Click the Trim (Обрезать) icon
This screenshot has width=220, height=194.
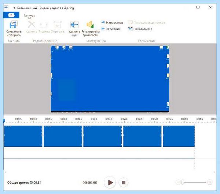(x=58, y=25)
